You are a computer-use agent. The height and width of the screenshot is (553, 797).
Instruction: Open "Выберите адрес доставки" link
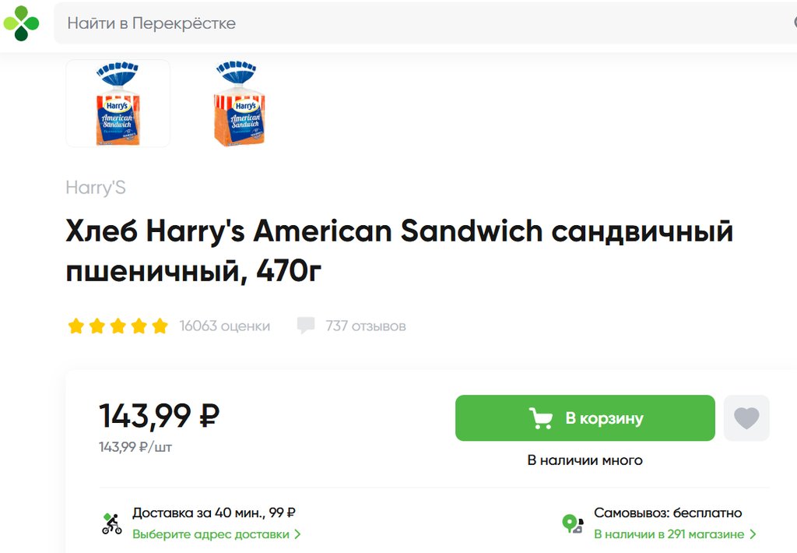coord(211,534)
